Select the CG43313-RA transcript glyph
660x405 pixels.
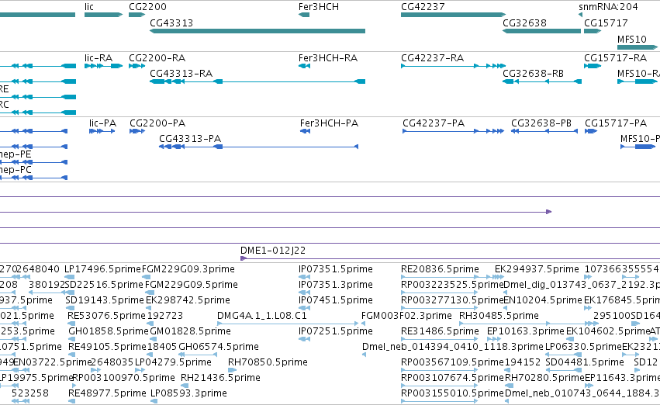(x=257, y=81)
